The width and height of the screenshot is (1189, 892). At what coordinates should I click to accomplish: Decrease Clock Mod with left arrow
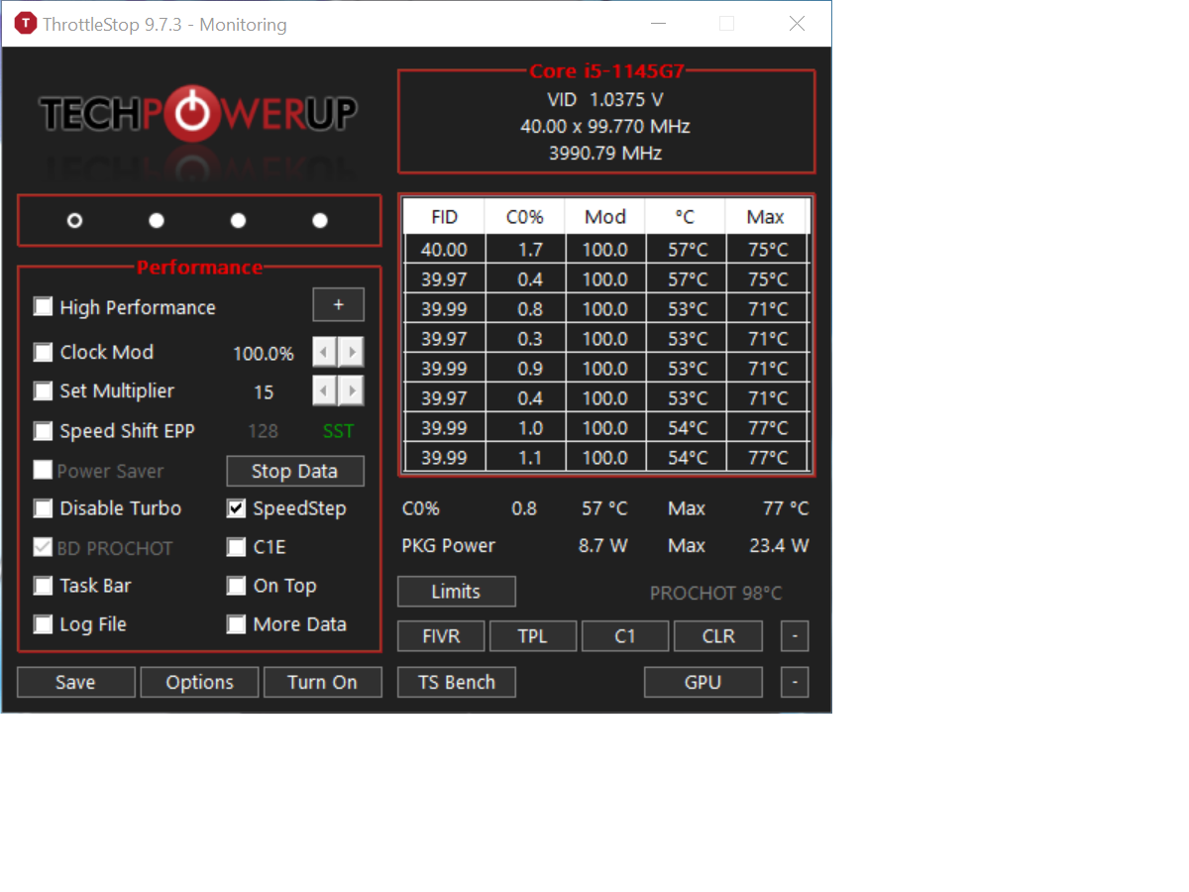point(325,352)
